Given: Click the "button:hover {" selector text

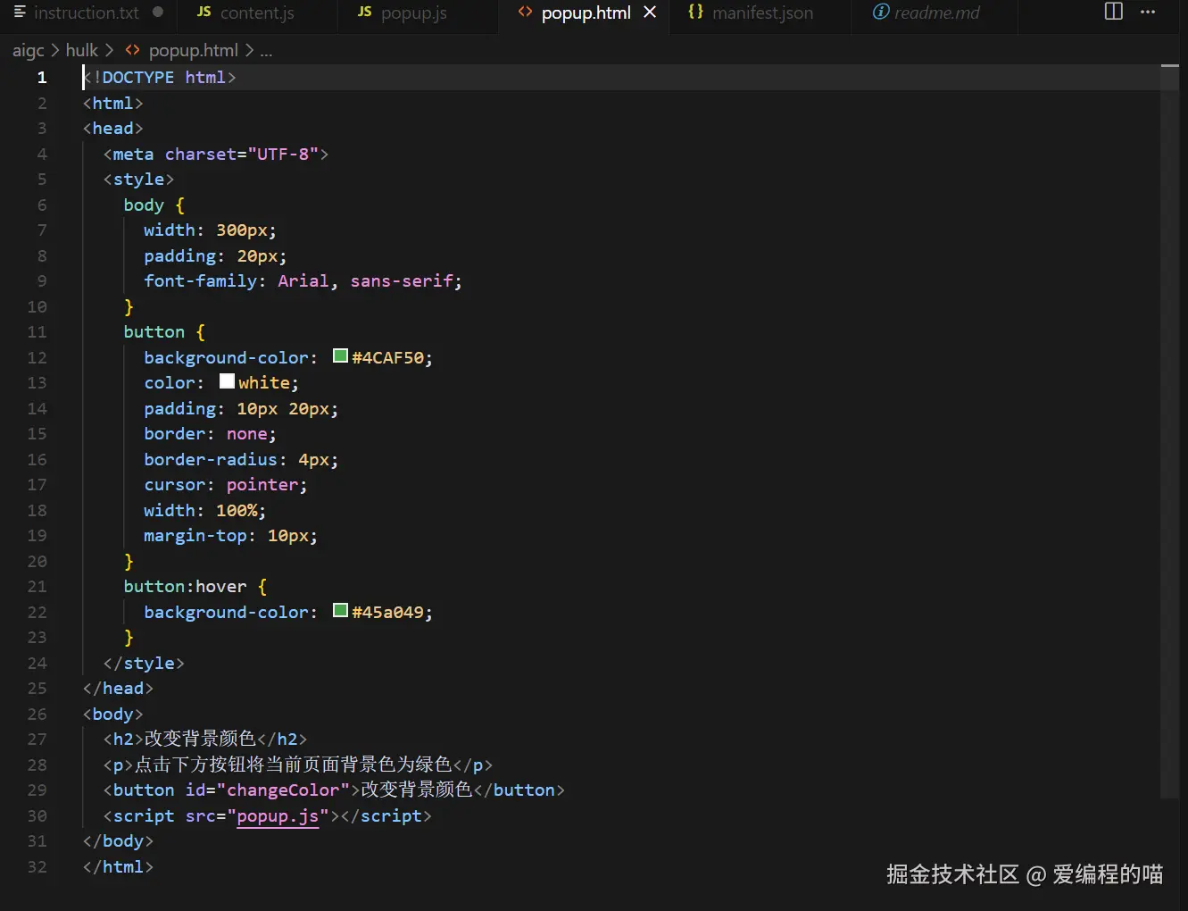Looking at the screenshot, I should [195, 587].
